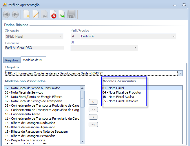Select 17 - Despacho de Transporte
The width and height of the screenshot is (190, 146).
pos(42,140)
